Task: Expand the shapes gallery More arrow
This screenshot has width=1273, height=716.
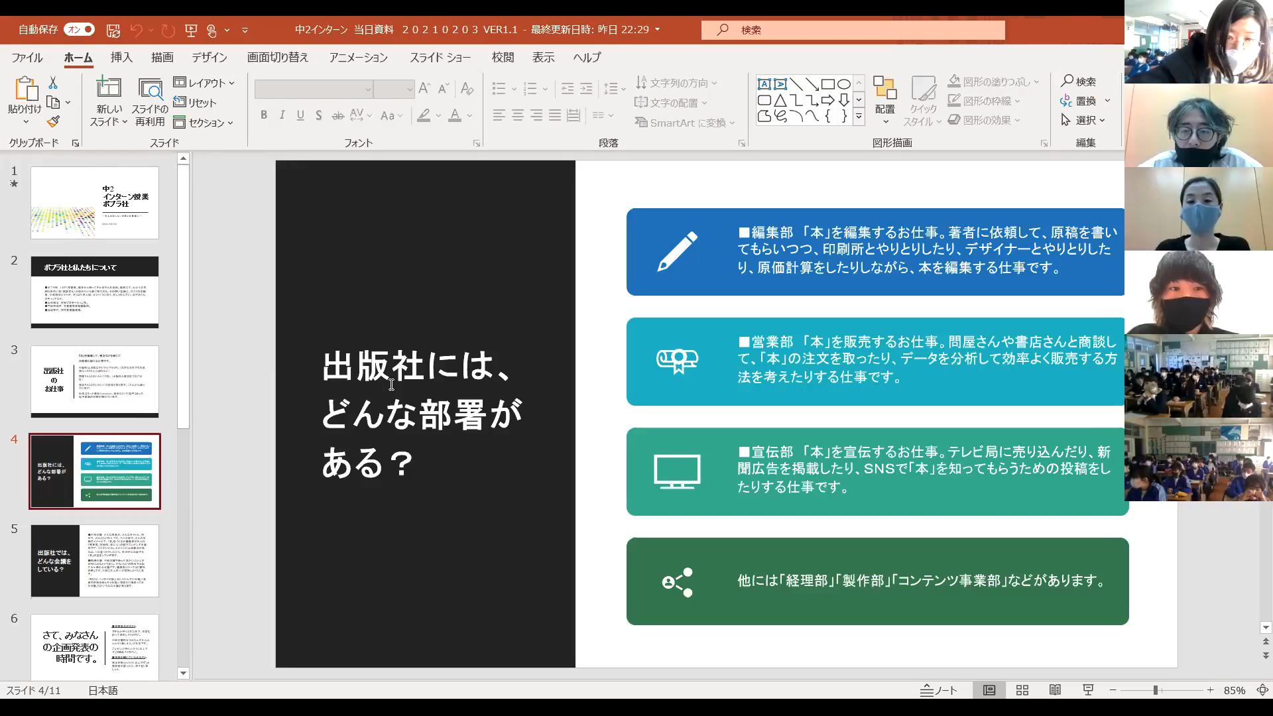Action: [x=859, y=117]
